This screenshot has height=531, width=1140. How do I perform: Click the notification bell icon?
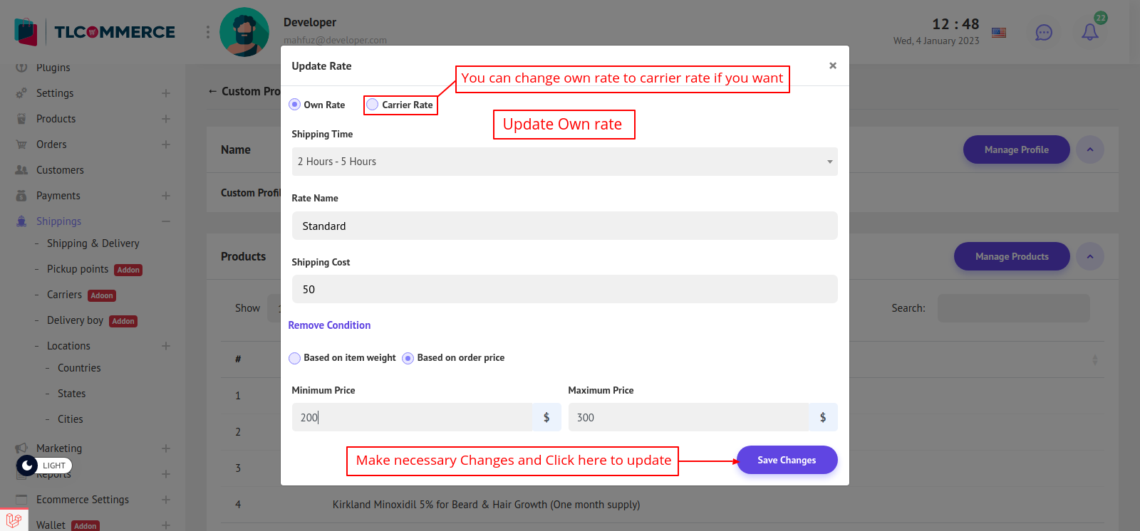coord(1089,32)
